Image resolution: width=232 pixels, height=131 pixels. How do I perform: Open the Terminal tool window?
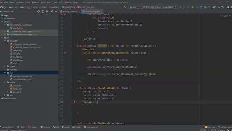tap(45, 127)
